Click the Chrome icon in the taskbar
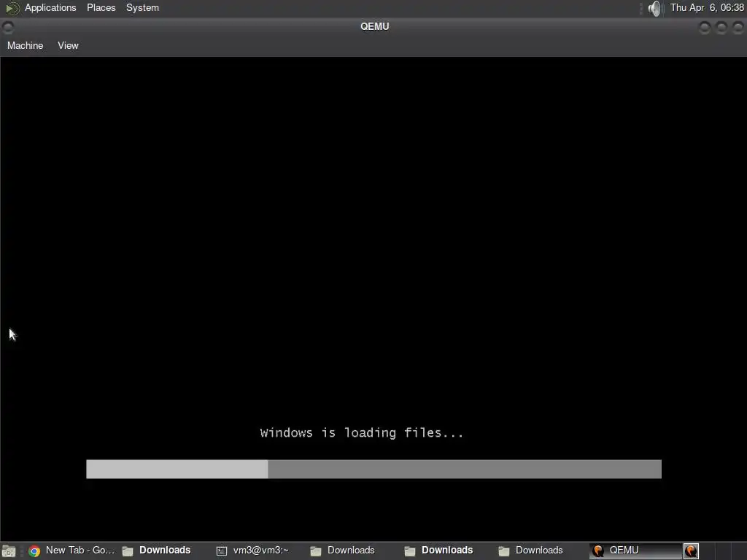Viewport: 747px width, 560px height. (34, 551)
